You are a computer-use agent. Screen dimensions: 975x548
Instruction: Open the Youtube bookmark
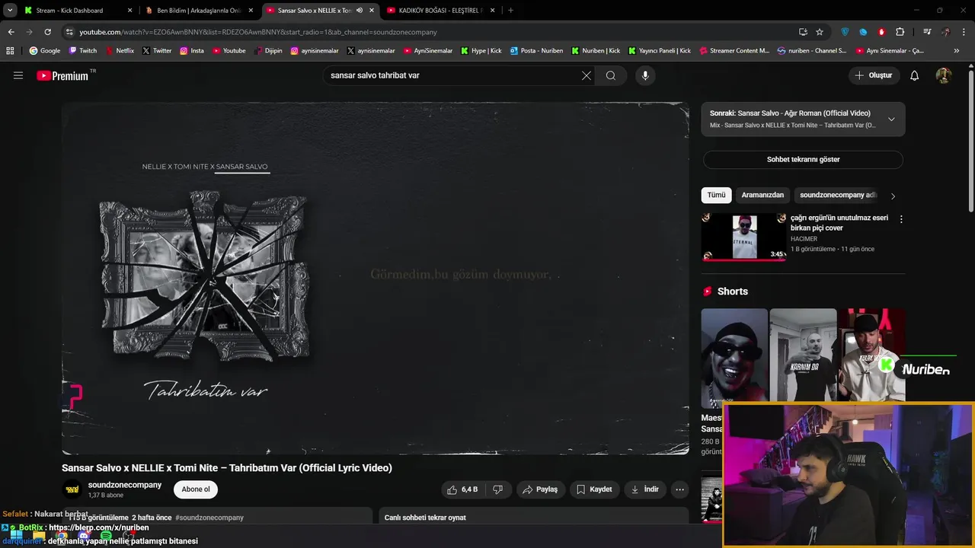[x=229, y=51]
